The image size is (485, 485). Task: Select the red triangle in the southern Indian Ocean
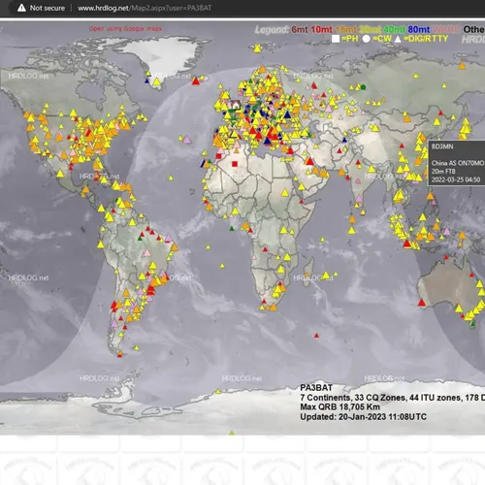pos(316,336)
